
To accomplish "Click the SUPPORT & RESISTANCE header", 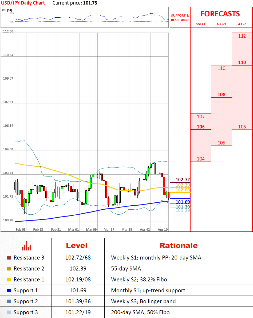I will point(180,18).
